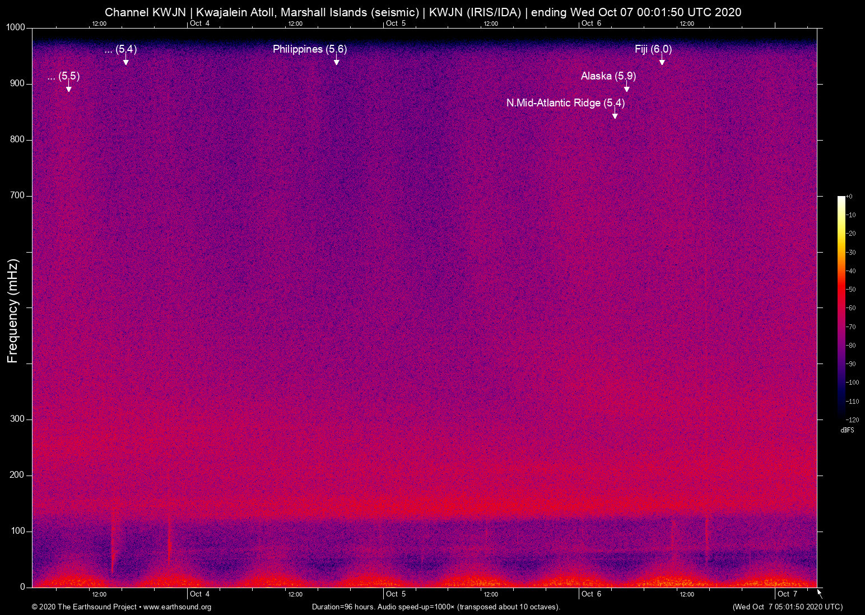Viewport: 865px width, 615px height.
Task: Click the ... (5.4) event annotation
Action: [x=120, y=49]
